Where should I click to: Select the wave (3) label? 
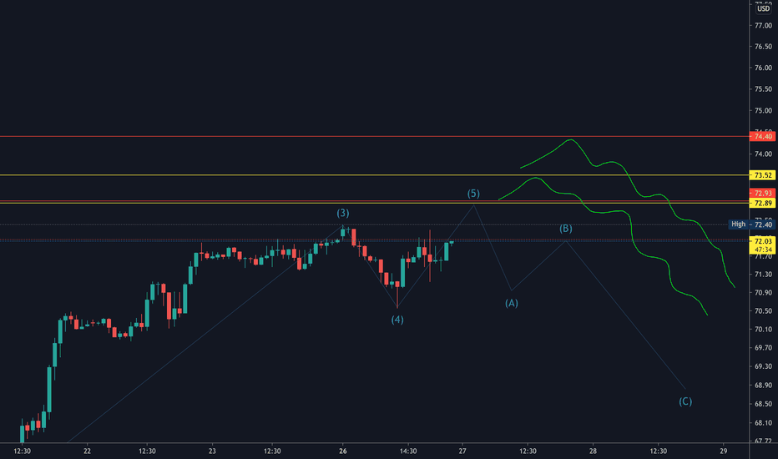pos(343,213)
